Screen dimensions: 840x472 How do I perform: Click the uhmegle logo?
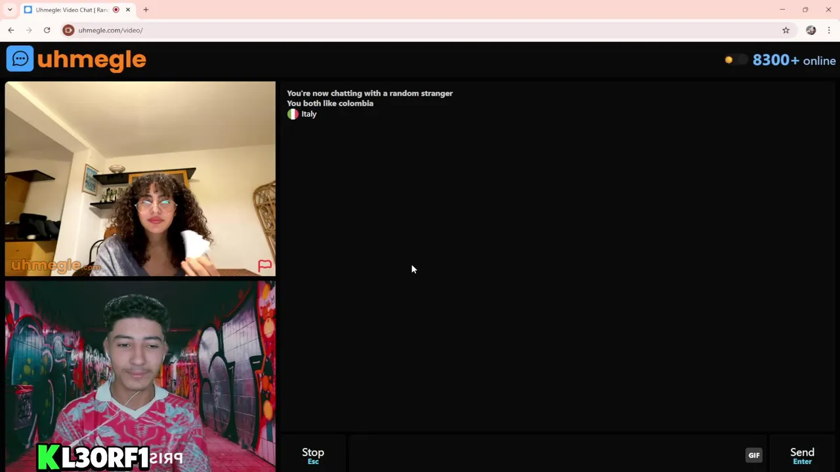tap(76, 59)
